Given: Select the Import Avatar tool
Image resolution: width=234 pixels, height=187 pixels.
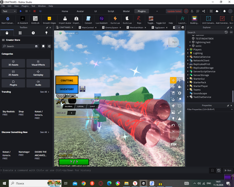Looking at the screenshot, I should coord(65,20).
